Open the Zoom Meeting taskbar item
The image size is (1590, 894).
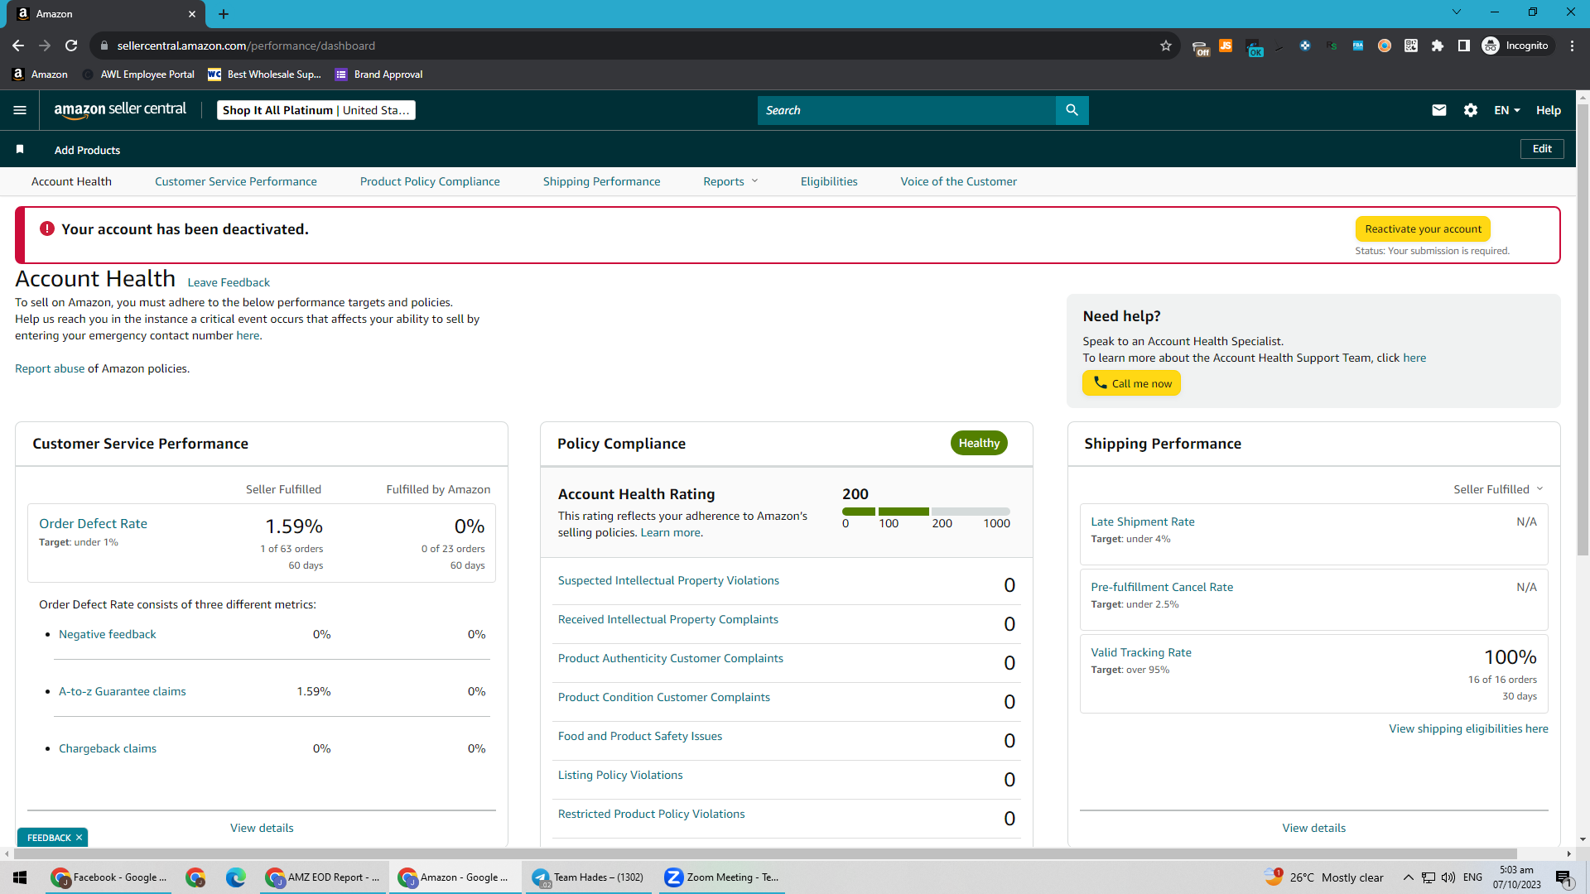(x=722, y=877)
